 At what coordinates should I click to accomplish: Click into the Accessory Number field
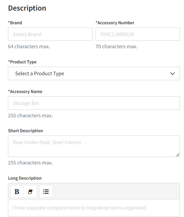(x=138, y=34)
